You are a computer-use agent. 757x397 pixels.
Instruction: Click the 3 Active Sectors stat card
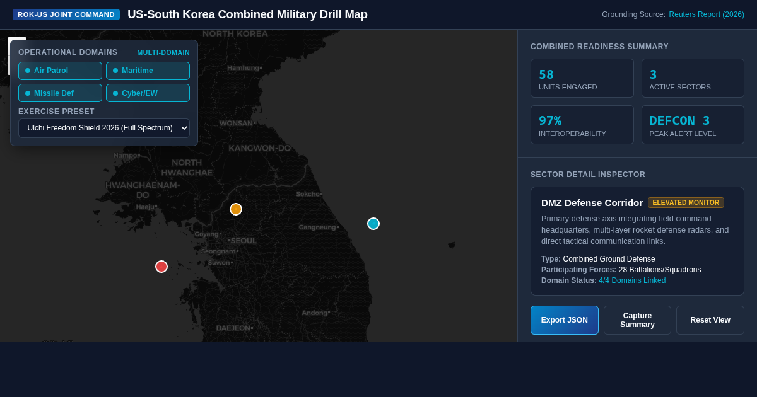[x=693, y=78]
